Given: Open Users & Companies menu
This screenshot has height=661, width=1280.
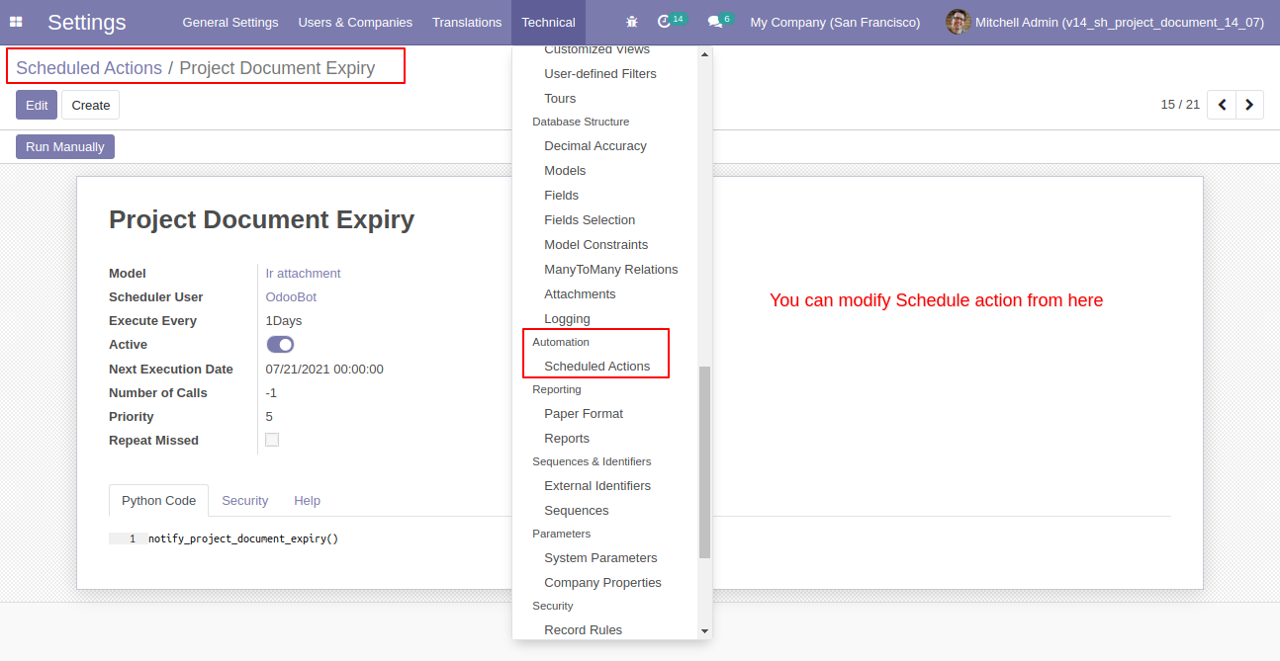Looking at the screenshot, I should [x=355, y=22].
